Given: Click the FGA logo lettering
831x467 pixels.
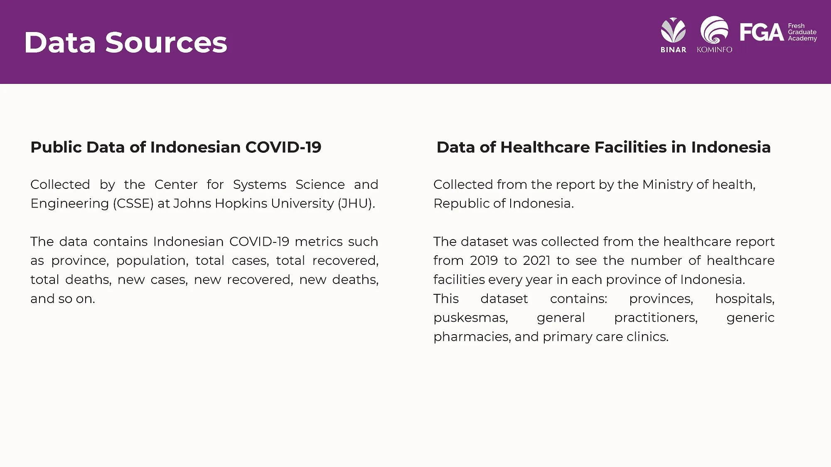Looking at the screenshot, I should pyautogui.click(x=762, y=32).
